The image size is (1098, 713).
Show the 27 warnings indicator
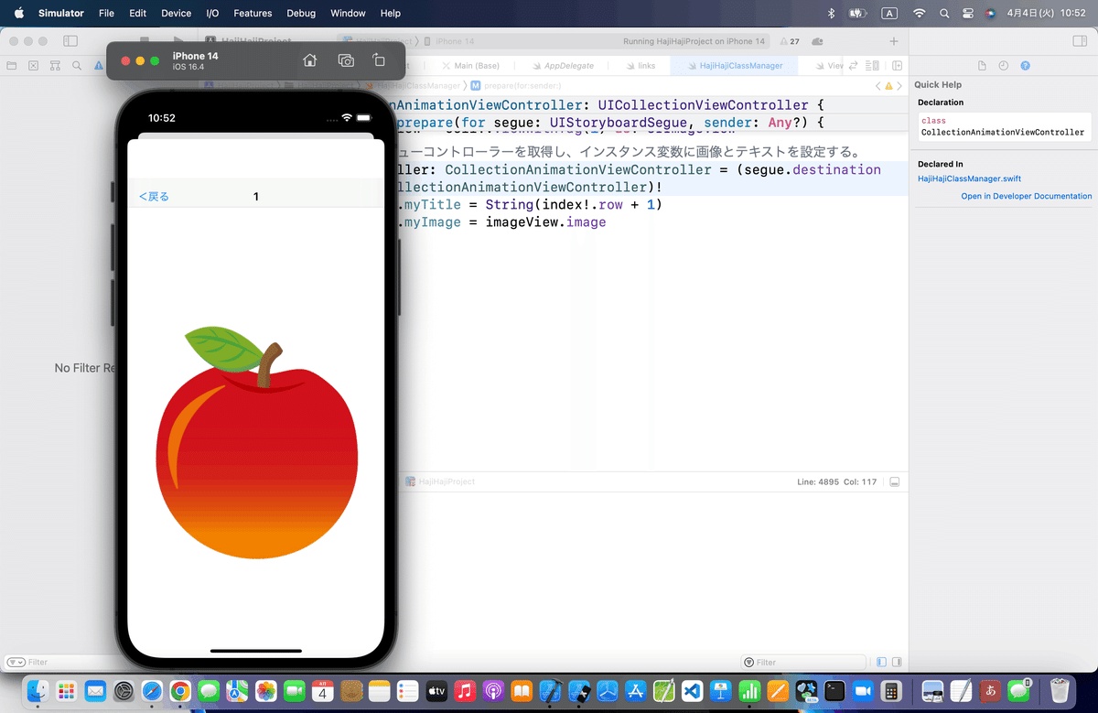click(789, 41)
